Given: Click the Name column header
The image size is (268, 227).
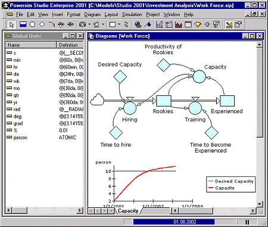Looking at the screenshot, I should tap(31, 45).
